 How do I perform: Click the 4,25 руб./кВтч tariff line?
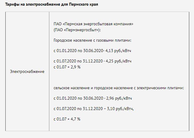pyautogui.click(x=92, y=61)
